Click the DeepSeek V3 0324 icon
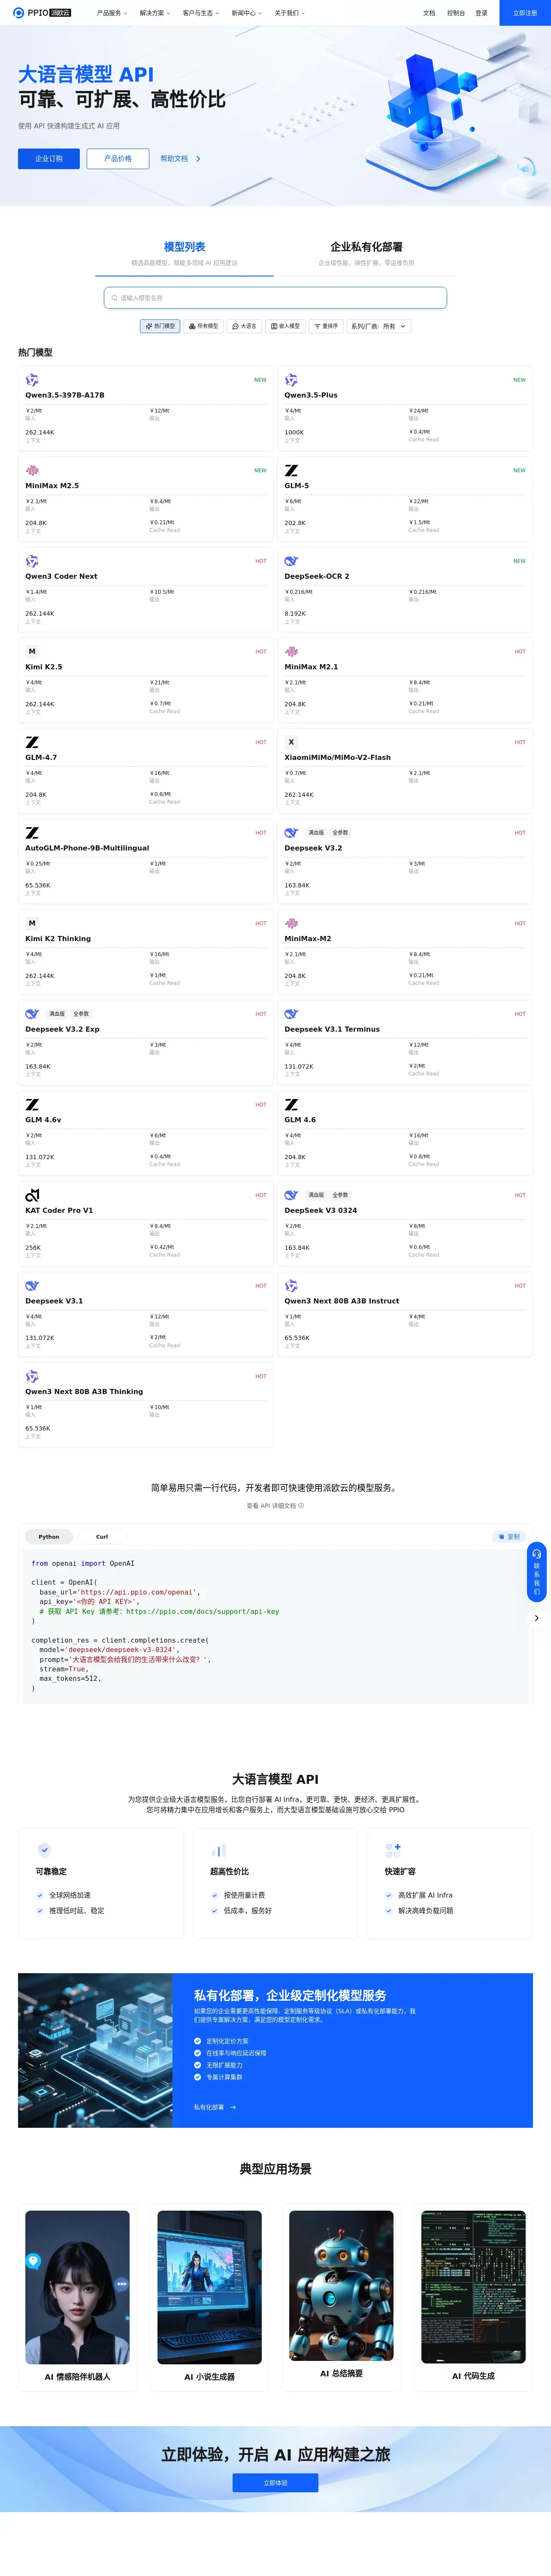Screen dimensions: 551x2576 [291, 1195]
